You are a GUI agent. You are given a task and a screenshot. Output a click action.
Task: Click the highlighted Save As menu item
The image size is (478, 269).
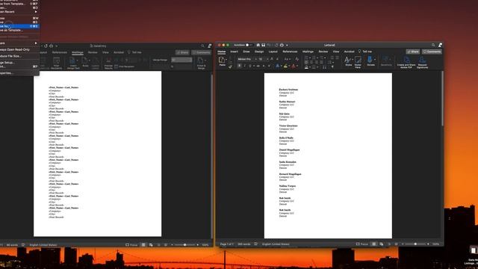coord(19,26)
